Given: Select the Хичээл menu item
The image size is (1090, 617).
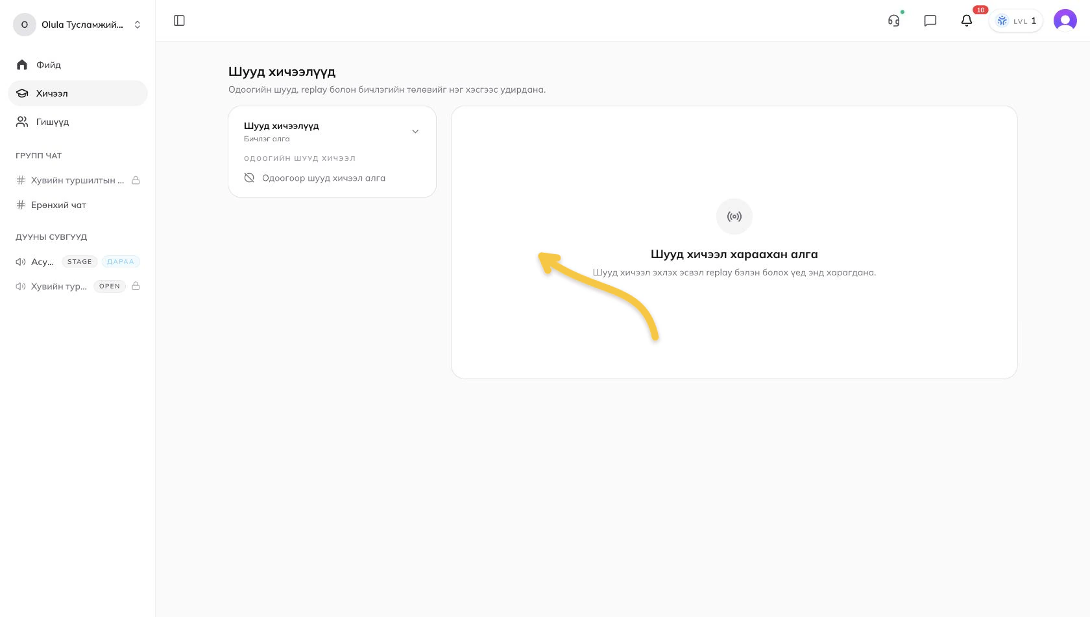Looking at the screenshot, I should 78,93.
